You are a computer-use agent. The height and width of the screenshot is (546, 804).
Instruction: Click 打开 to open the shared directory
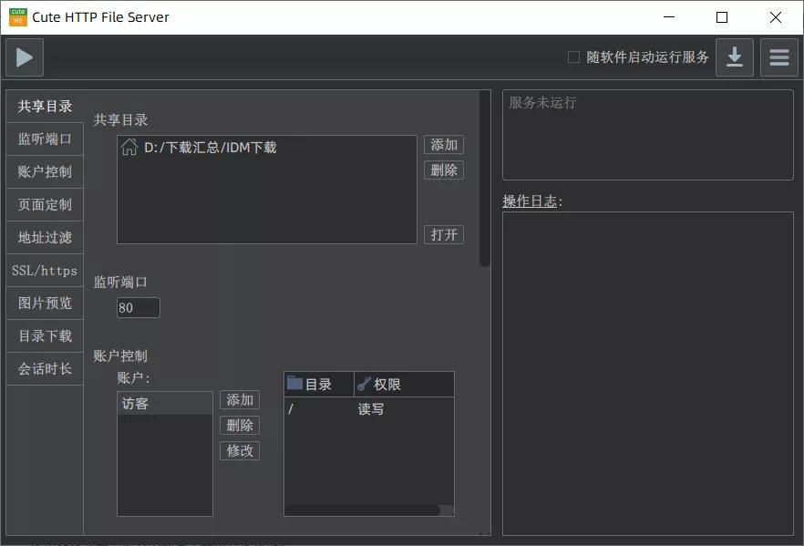pyautogui.click(x=444, y=234)
